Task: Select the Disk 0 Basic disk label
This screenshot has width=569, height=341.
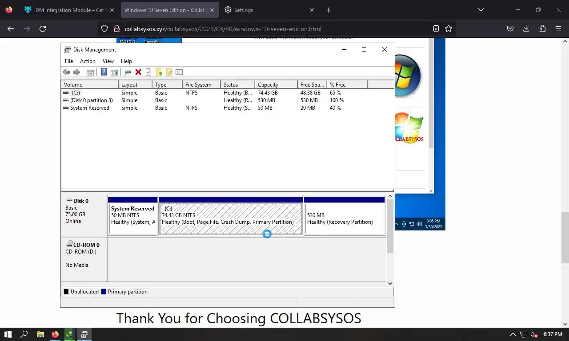Action: [x=84, y=216]
